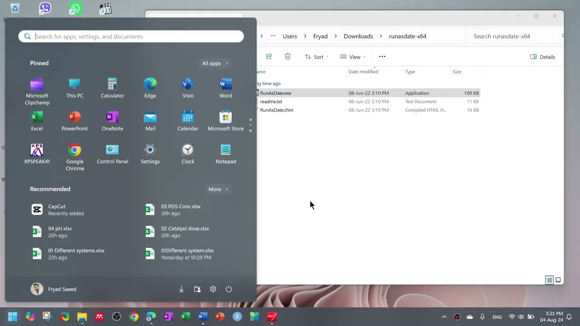
Task: Launch the Calculator pinned app
Action: tap(112, 88)
